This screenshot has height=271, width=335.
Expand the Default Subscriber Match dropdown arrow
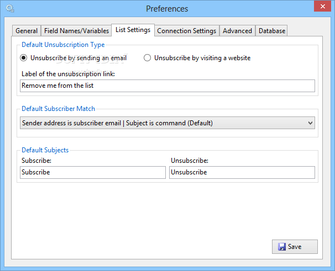[310, 123]
